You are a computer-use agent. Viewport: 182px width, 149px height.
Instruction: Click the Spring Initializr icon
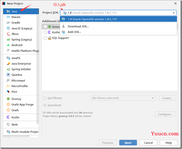click(8, 69)
